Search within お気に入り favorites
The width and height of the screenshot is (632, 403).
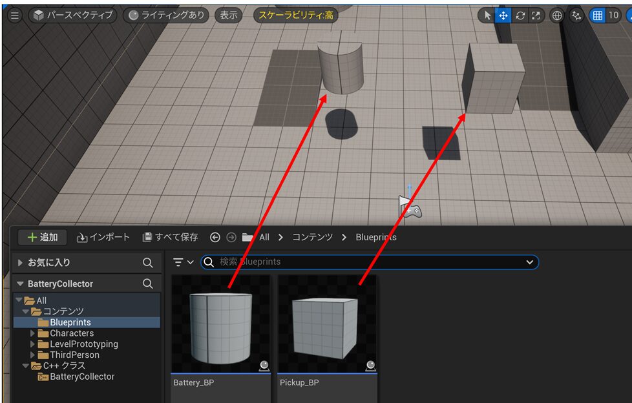(x=148, y=263)
